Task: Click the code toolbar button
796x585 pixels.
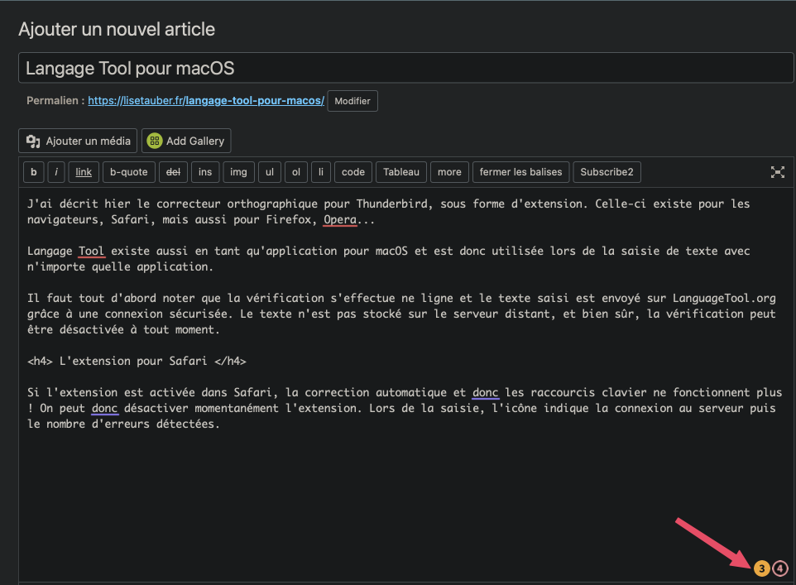Action: (353, 172)
